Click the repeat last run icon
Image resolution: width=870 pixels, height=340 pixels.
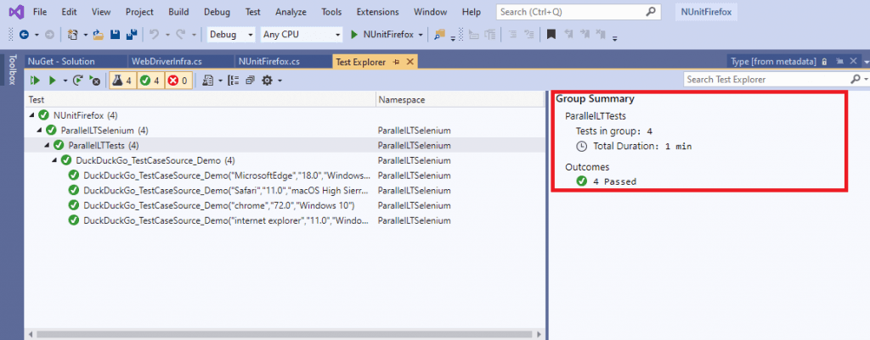pos(77,80)
